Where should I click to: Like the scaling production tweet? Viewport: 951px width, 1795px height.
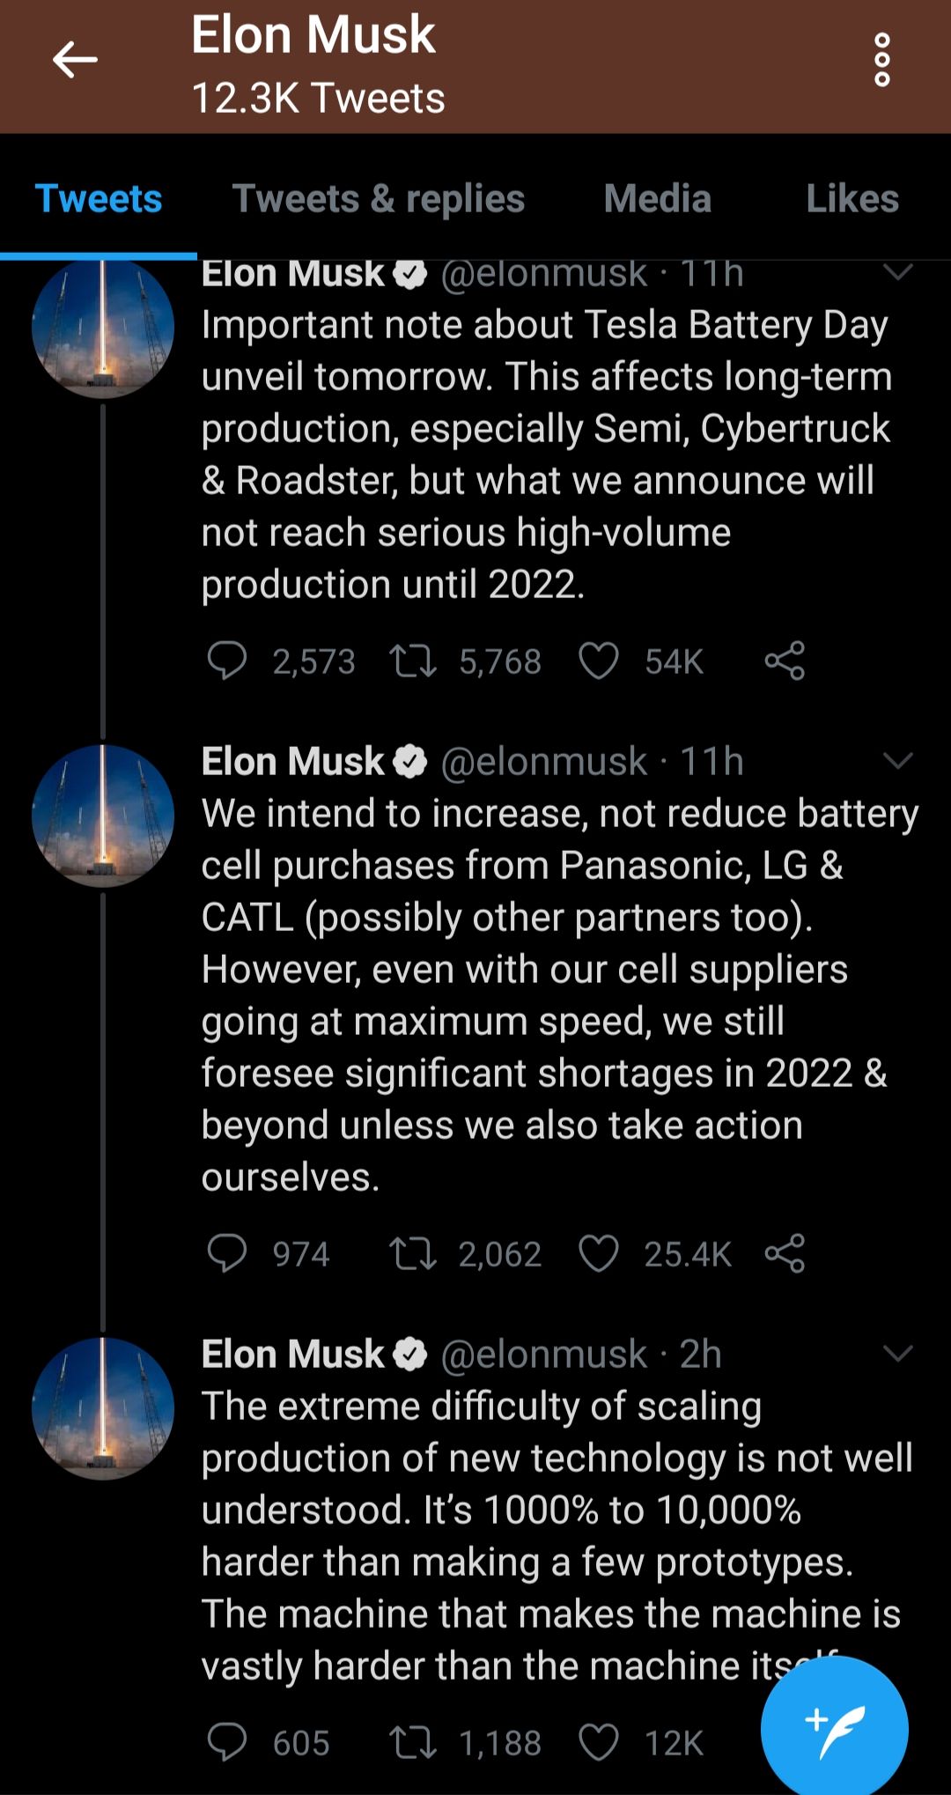(599, 1742)
